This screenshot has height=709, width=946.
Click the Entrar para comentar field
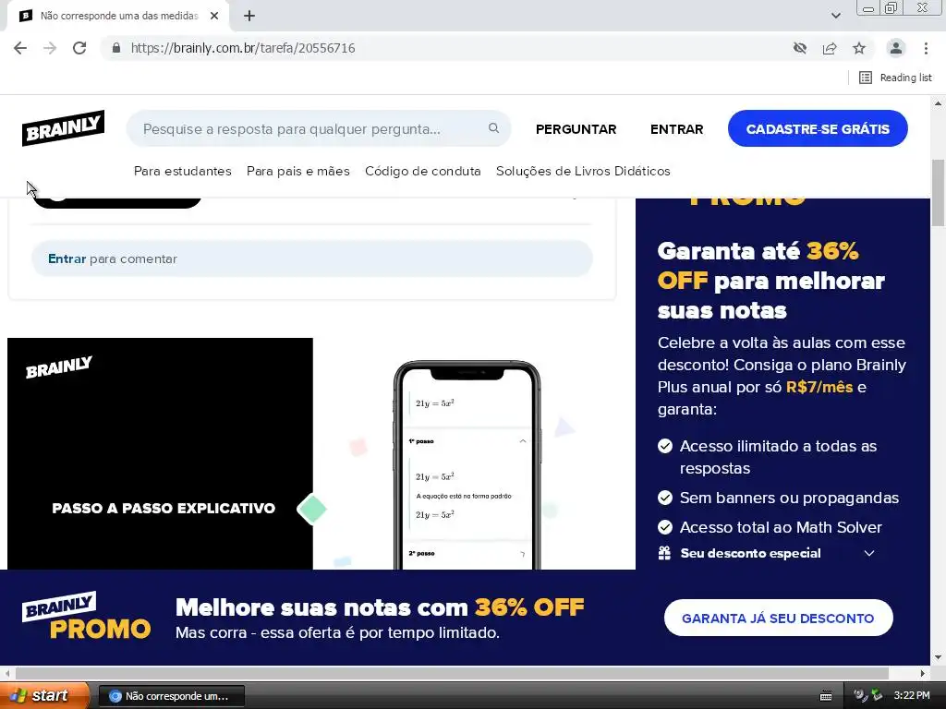(x=312, y=258)
